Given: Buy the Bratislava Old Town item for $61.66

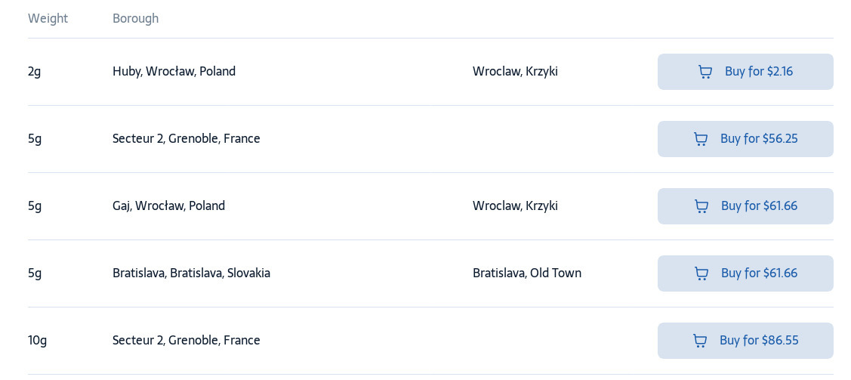Looking at the screenshot, I should click(x=745, y=273).
